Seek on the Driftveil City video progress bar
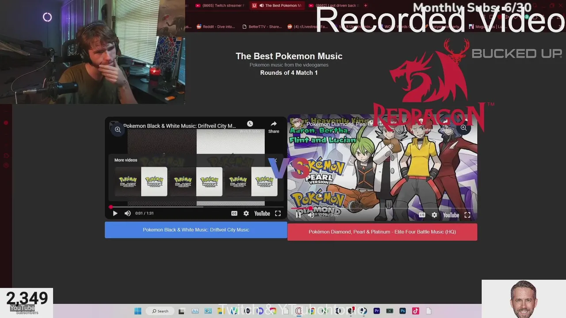This screenshot has height=318, width=566. click(196, 207)
